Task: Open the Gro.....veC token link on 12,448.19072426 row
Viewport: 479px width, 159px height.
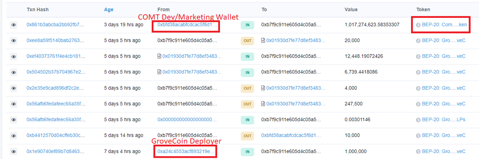Action: tap(443, 56)
